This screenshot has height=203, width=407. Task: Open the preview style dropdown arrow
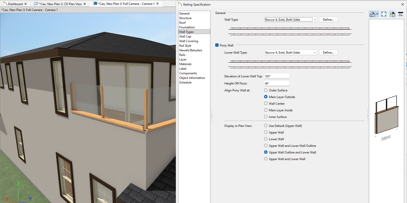pos(377,14)
